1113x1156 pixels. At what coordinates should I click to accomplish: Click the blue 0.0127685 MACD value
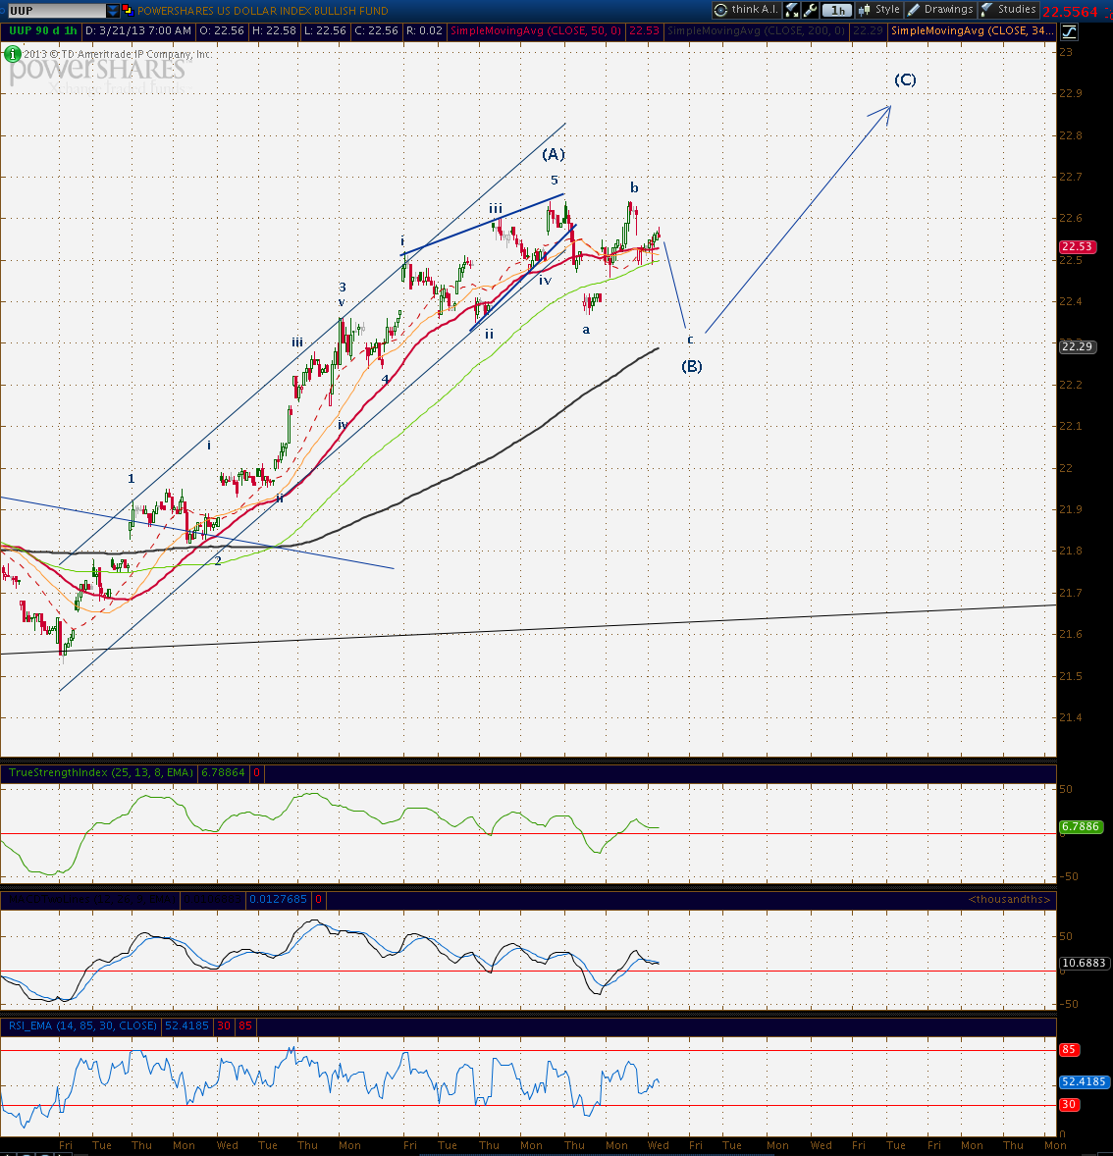278,900
